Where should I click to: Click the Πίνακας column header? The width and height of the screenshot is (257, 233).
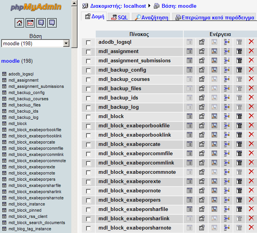[x=139, y=34]
